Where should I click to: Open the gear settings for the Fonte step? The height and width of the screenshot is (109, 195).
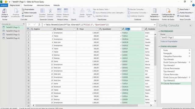pyautogui.click(x=190, y=50)
